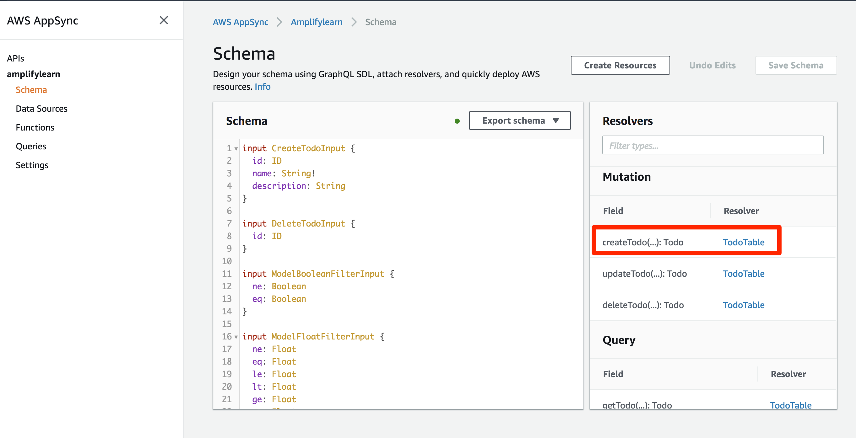The image size is (856, 438).
Task: Click the AWS AppSync breadcrumb link
Action: (241, 22)
